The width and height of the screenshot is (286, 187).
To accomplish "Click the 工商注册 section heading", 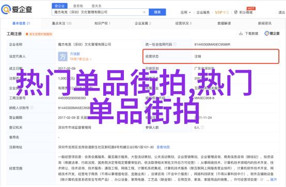I will pyautogui.click(x=14, y=34).
